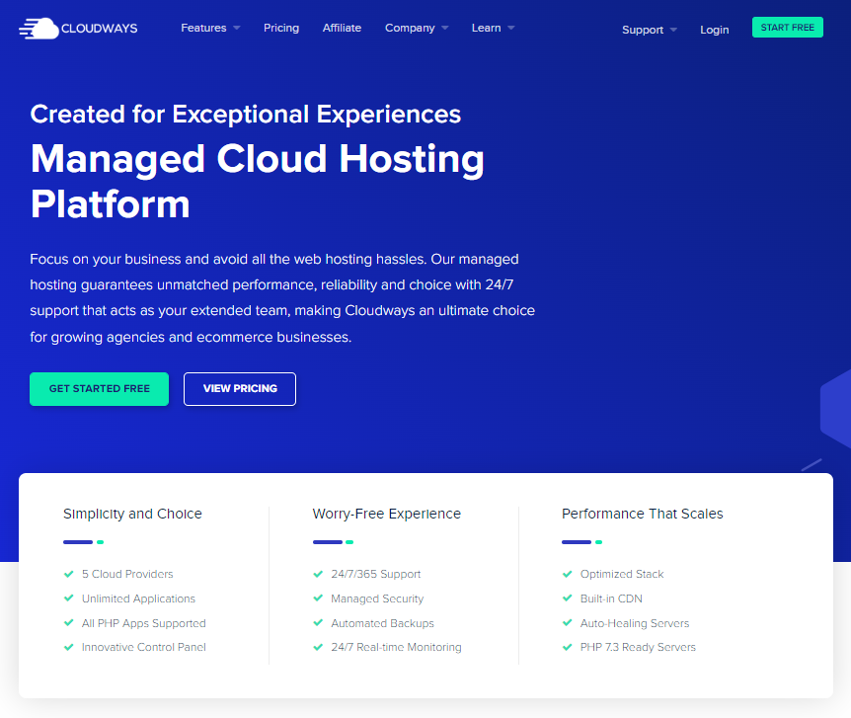
Task: Click the 24/7/365 Support text
Action: [x=376, y=574]
